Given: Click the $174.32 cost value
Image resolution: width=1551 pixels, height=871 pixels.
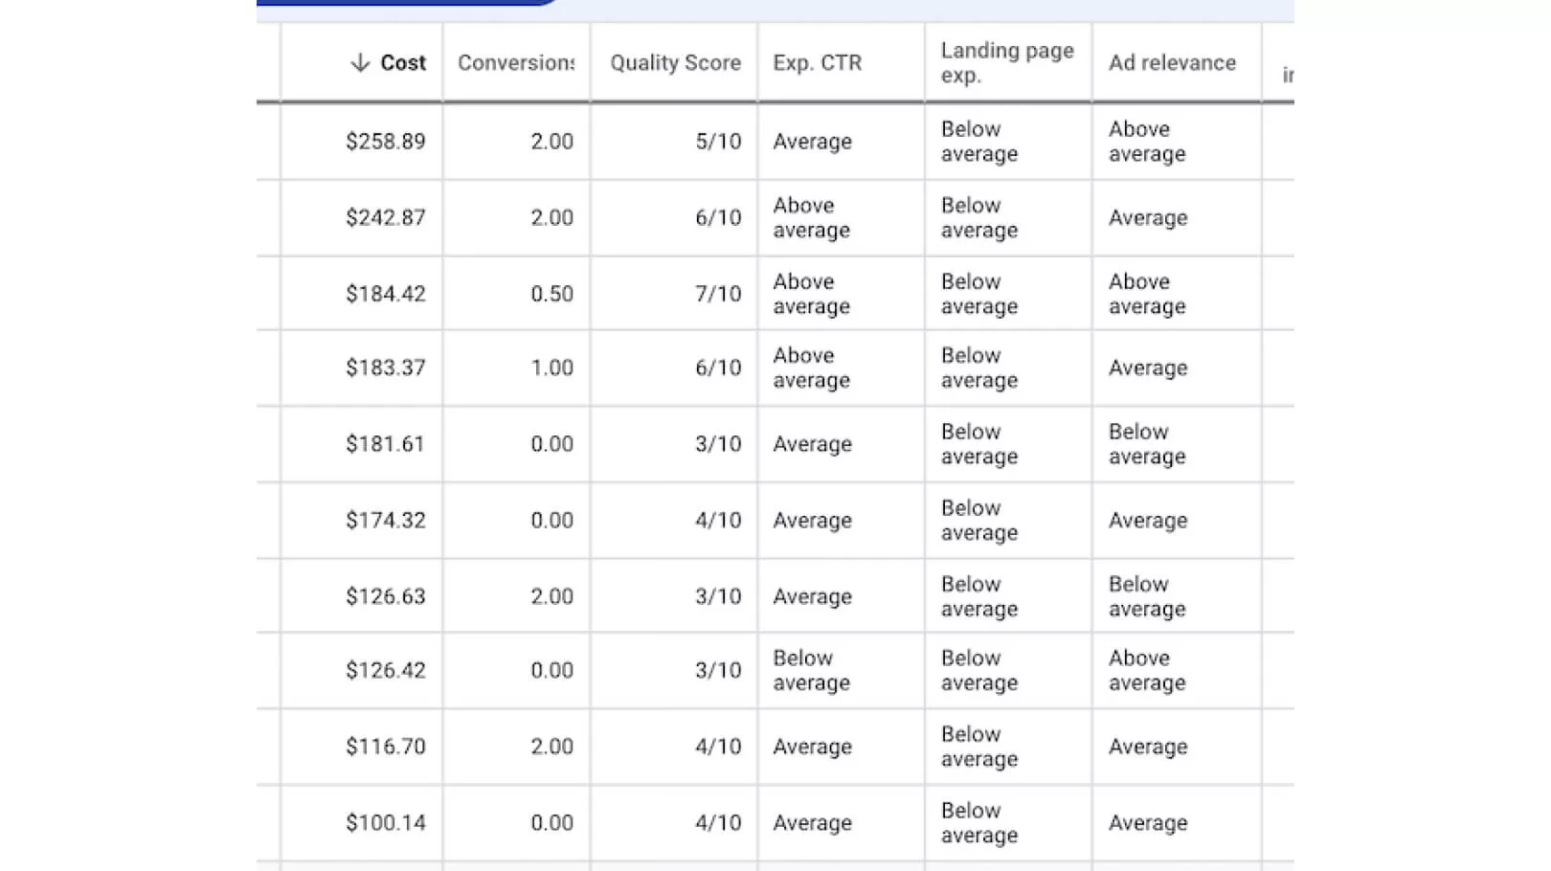Looking at the screenshot, I should (385, 521).
